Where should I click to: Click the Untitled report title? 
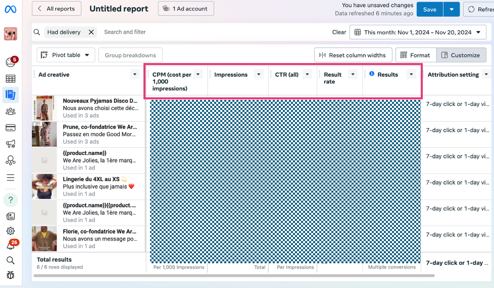point(119,9)
